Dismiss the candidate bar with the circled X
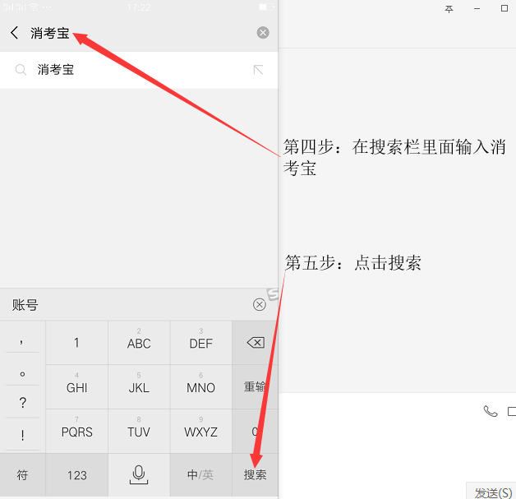This screenshot has height=499, width=516. pos(260,304)
